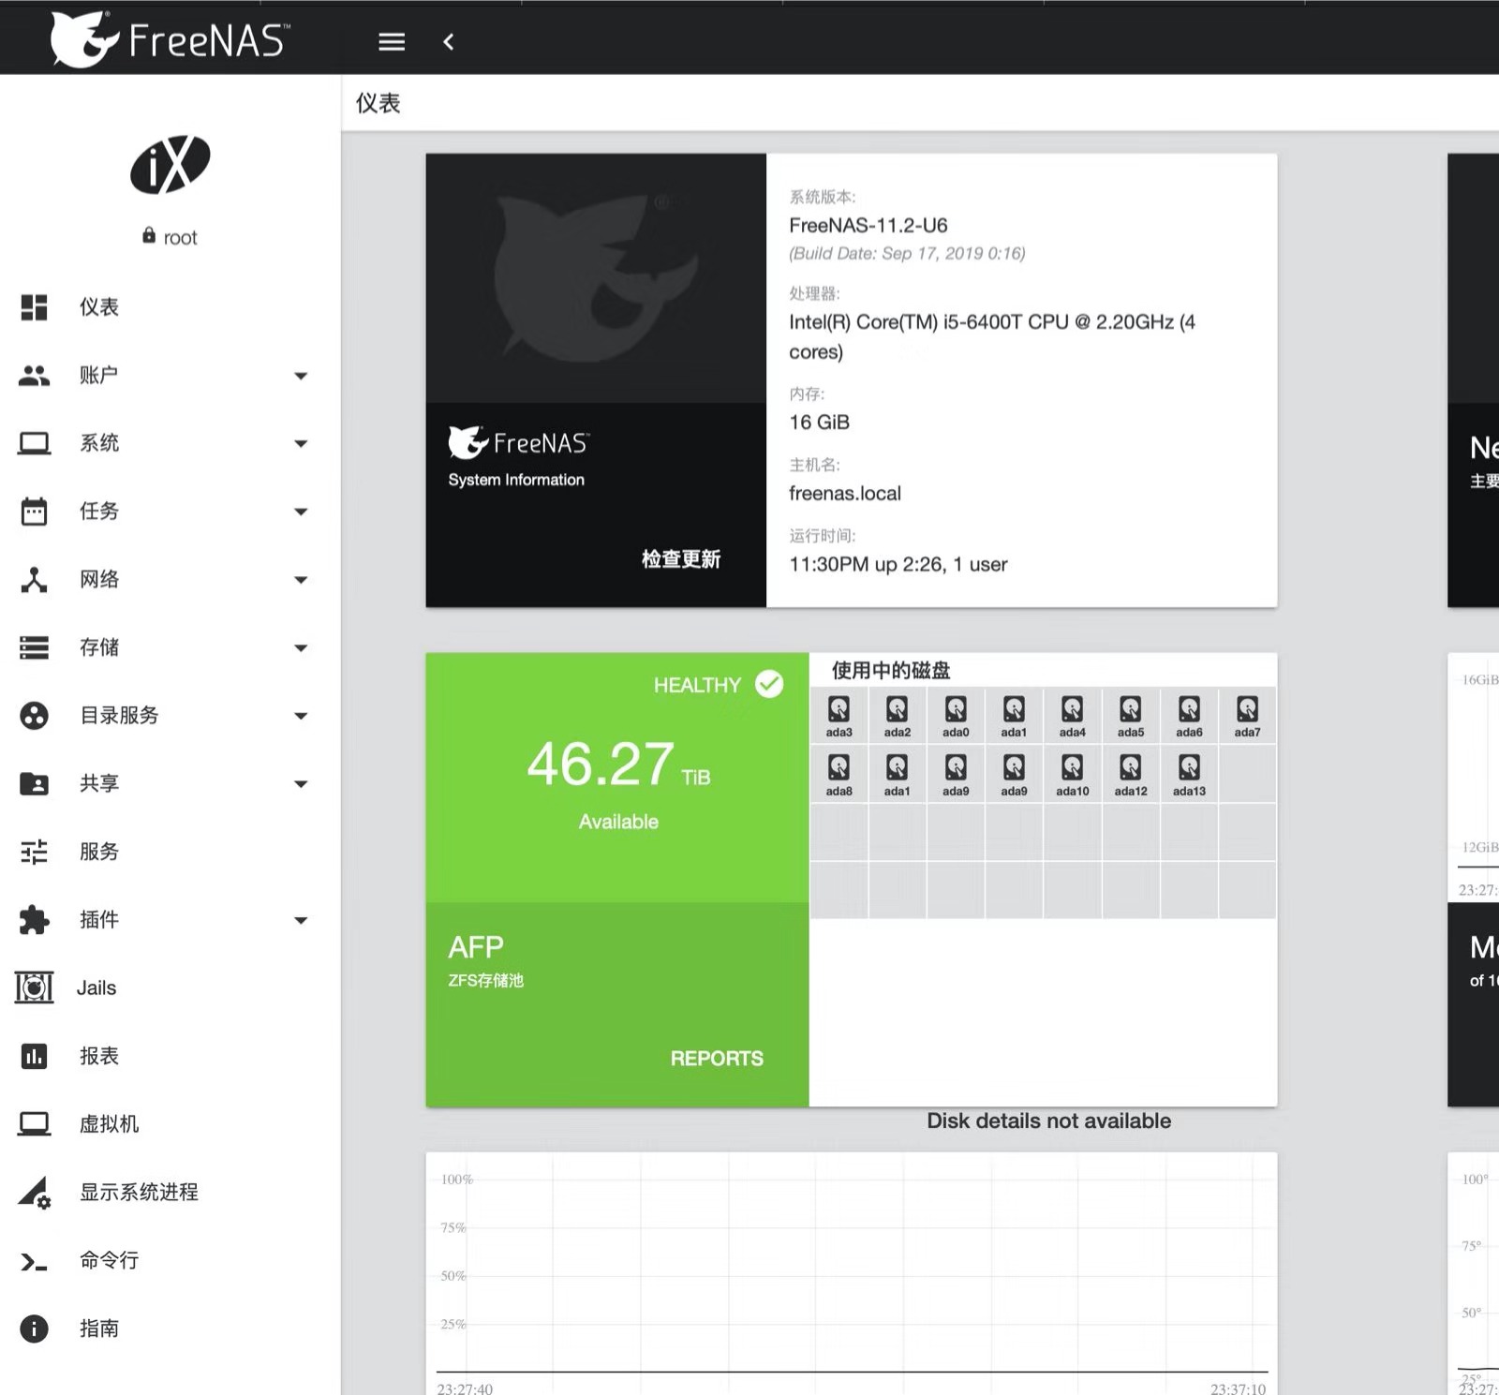
Task: Collapse the sidebar with the hamburger icon
Action: point(392,41)
